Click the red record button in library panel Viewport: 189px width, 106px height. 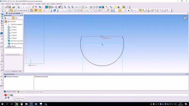coord(6,95)
